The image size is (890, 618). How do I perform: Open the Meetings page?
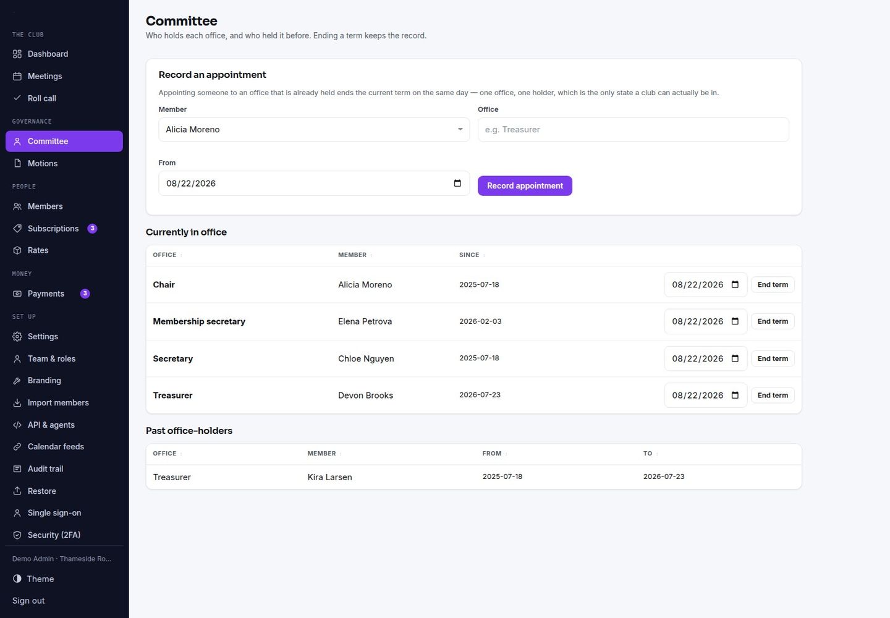tap(64, 76)
